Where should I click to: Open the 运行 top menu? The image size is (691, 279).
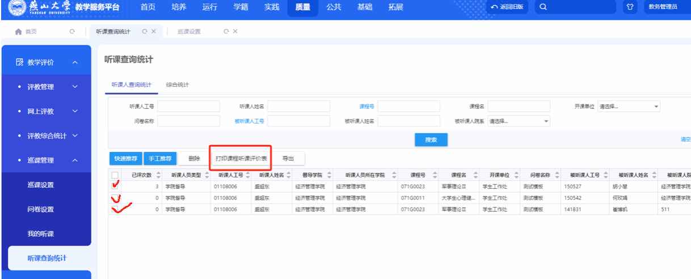pyautogui.click(x=209, y=7)
